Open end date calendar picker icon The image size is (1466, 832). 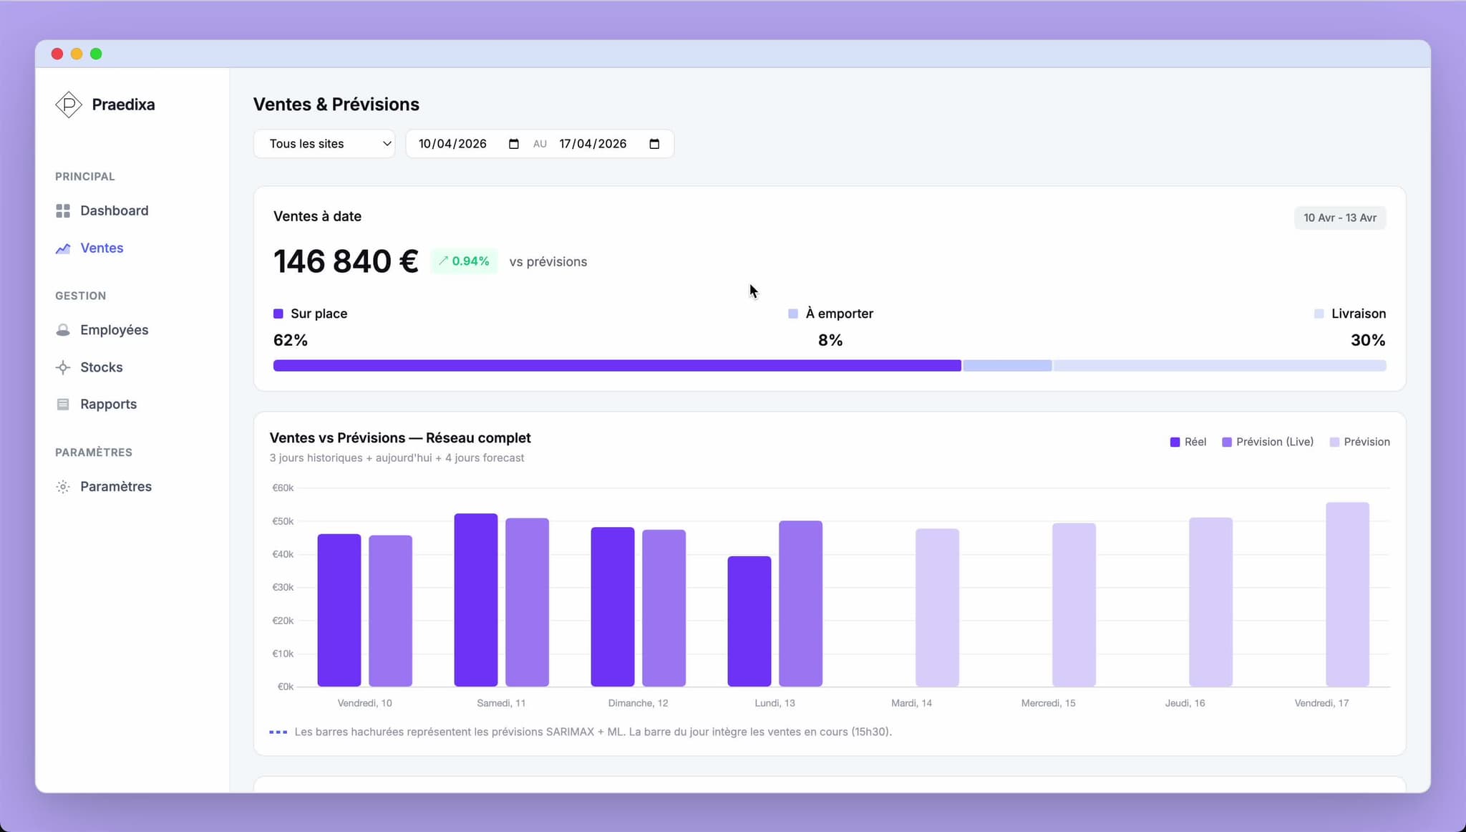tap(654, 144)
